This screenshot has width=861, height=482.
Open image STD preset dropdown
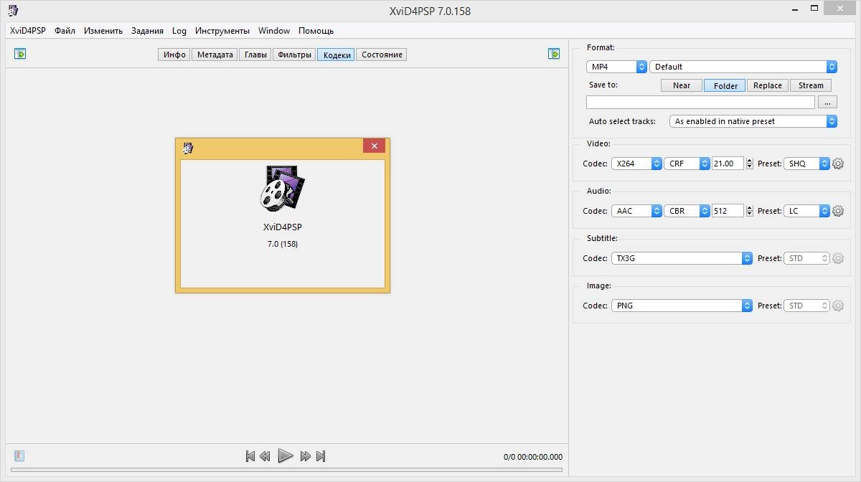(806, 306)
